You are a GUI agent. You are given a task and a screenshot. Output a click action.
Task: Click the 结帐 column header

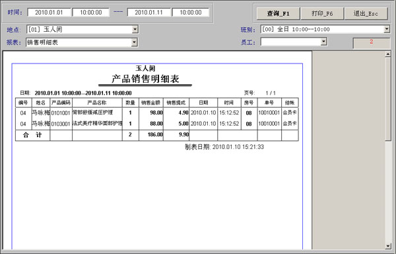[x=290, y=103]
